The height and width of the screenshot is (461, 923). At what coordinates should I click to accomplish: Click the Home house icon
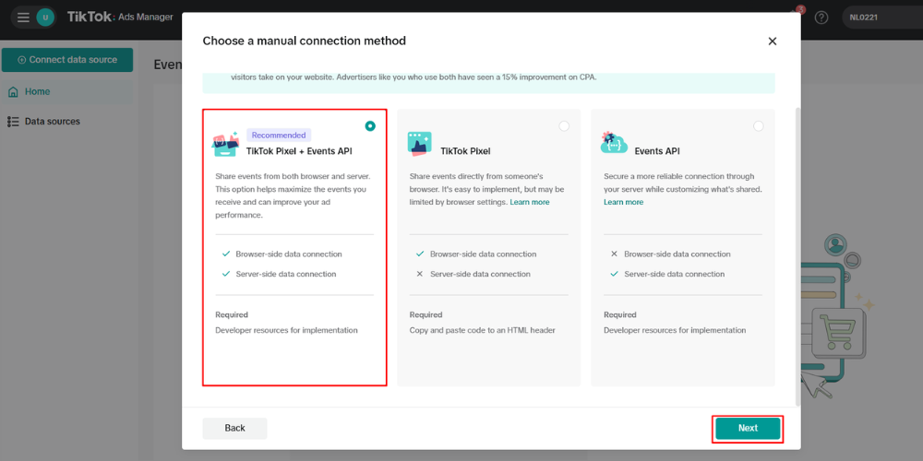13,92
